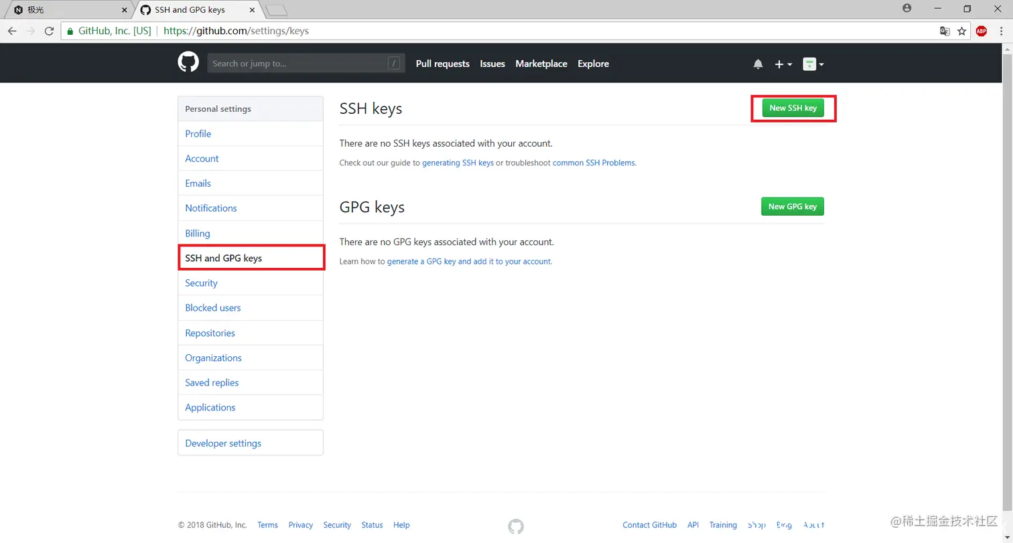Click the footer Blog link
The width and height of the screenshot is (1013, 543).
point(784,525)
